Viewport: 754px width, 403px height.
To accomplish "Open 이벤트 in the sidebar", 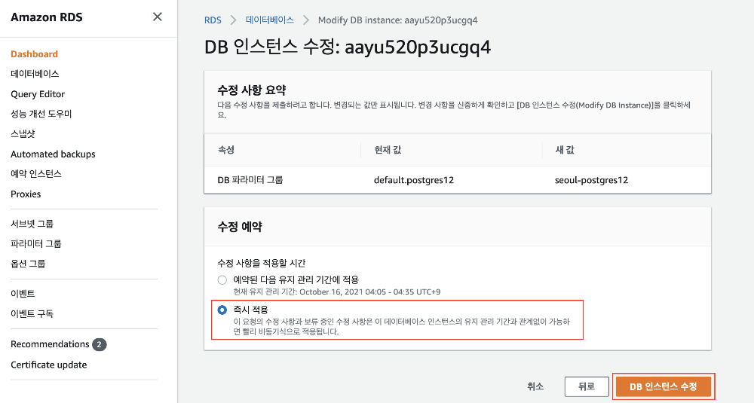I will (23, 294).
